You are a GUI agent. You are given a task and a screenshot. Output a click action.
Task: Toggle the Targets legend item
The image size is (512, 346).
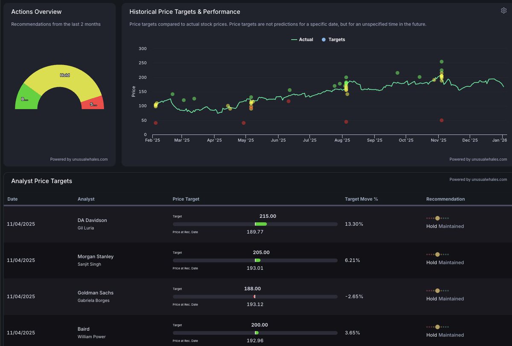pos(333,40)
